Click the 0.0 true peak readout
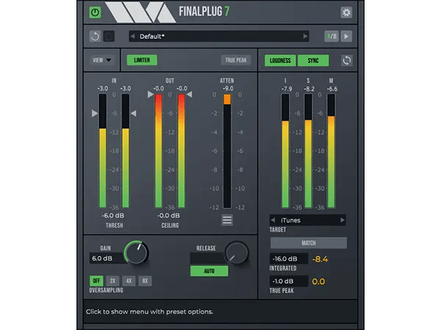Image resolution: width=441 pixels, height=330 pixels. (x=318, y=282)
